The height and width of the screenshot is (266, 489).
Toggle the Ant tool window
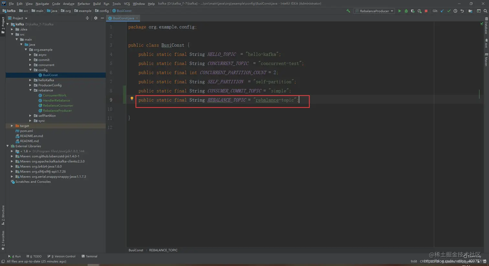pyautogui.click(x=486, y=43)
